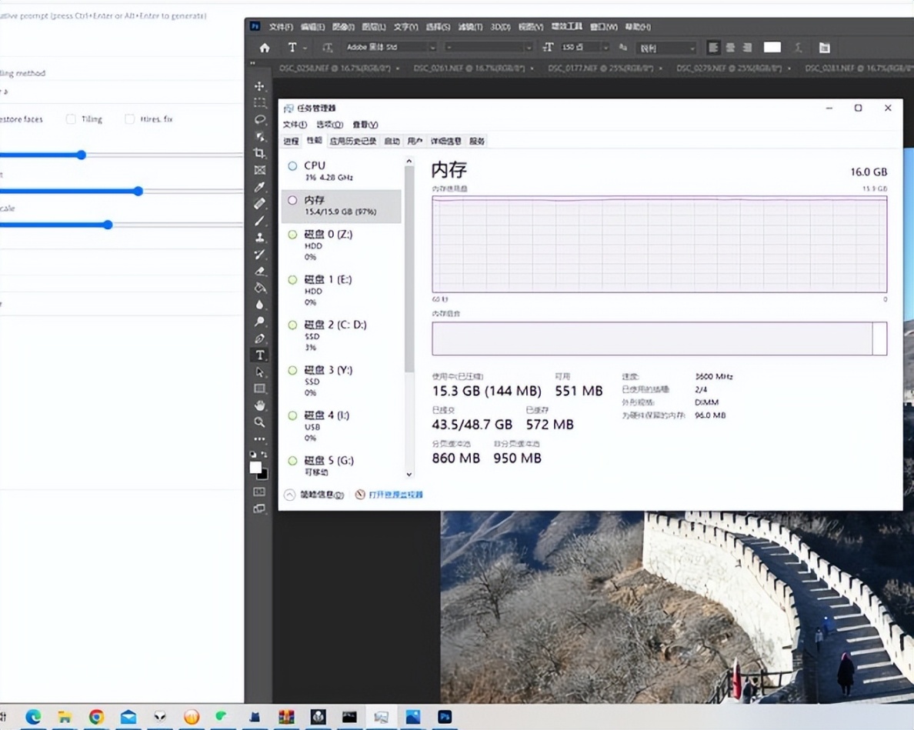Select the Rectangle shape tool
The height and width of the screenshot is (730, 914).
pyautogui.click(x=260, y=388)
